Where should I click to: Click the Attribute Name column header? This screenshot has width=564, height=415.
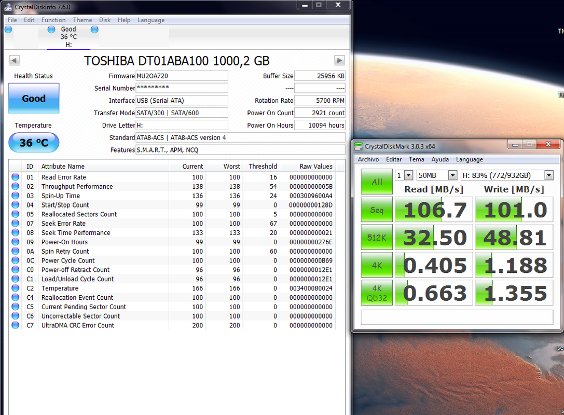pyautogui.click(x=103, y=166)
